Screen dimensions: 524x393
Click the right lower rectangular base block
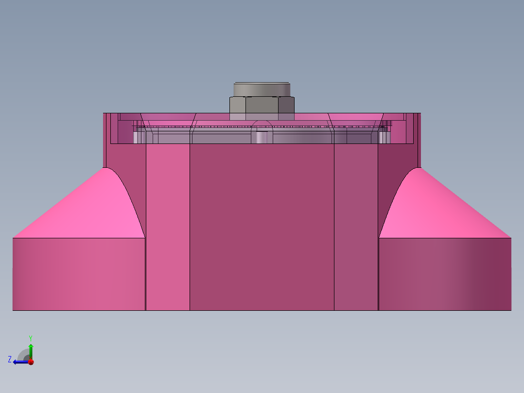[445, 274]
